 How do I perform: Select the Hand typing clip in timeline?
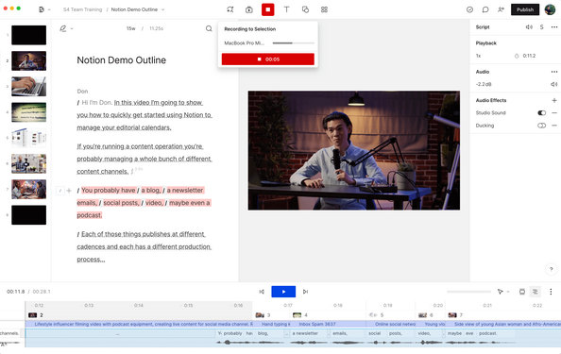point(273,324)
